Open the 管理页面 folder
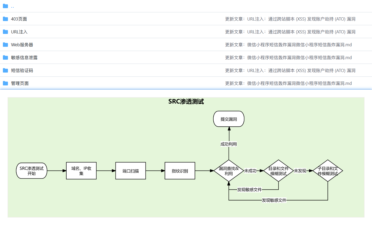 pos(20,83)
